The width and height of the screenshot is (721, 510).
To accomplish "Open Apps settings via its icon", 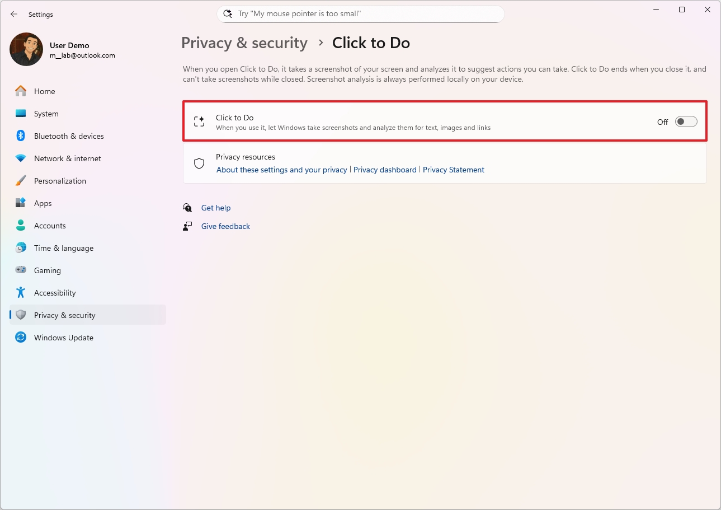I will (21, 203).
